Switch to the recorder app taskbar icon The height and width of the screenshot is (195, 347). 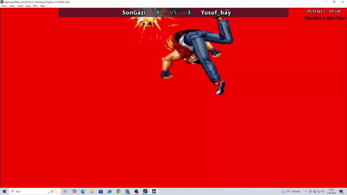pos(136,191)
